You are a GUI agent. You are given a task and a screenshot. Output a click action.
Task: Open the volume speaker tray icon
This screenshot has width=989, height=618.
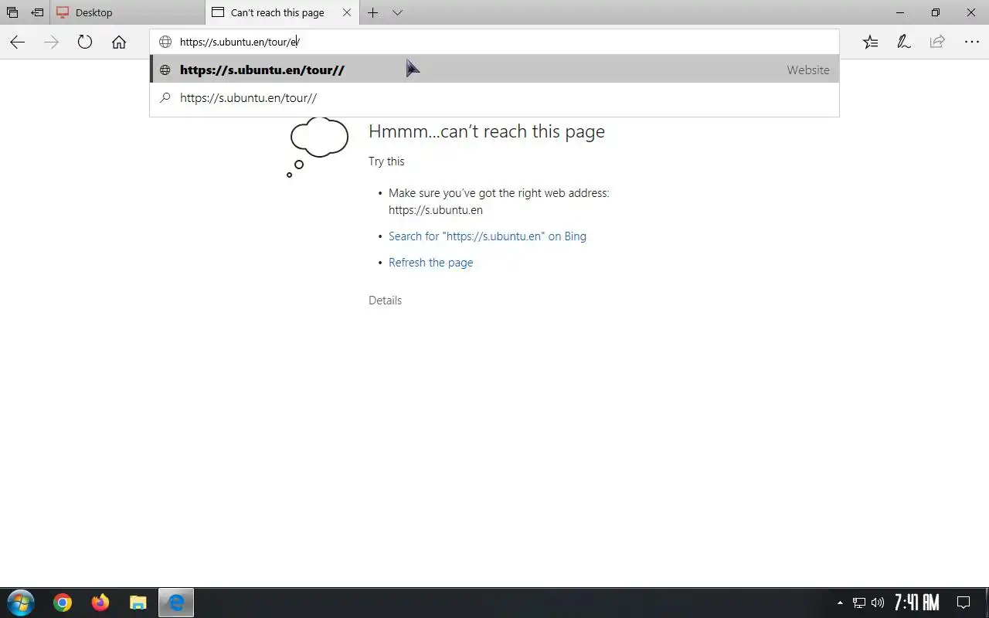coord(877,603)
